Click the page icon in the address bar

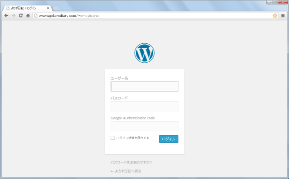point(36,15)
